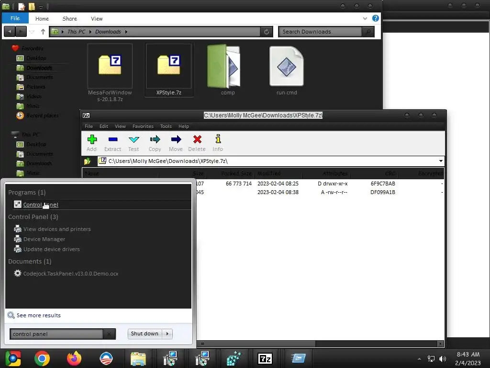Select the MesaForWindows-20.1.8.7z archive
Viewport: 490px width, 368px height.
click(110, 73)
